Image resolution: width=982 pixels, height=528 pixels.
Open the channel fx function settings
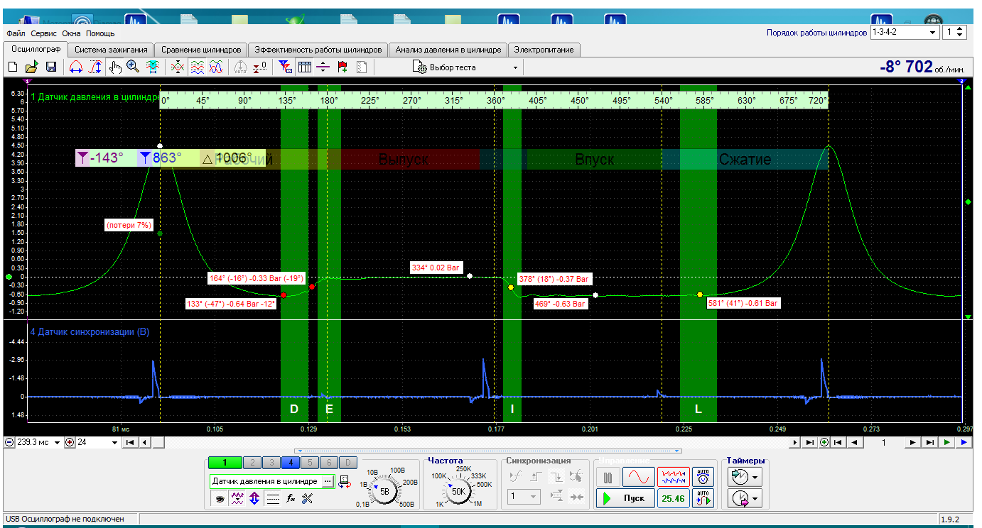[x=291, y=499]
